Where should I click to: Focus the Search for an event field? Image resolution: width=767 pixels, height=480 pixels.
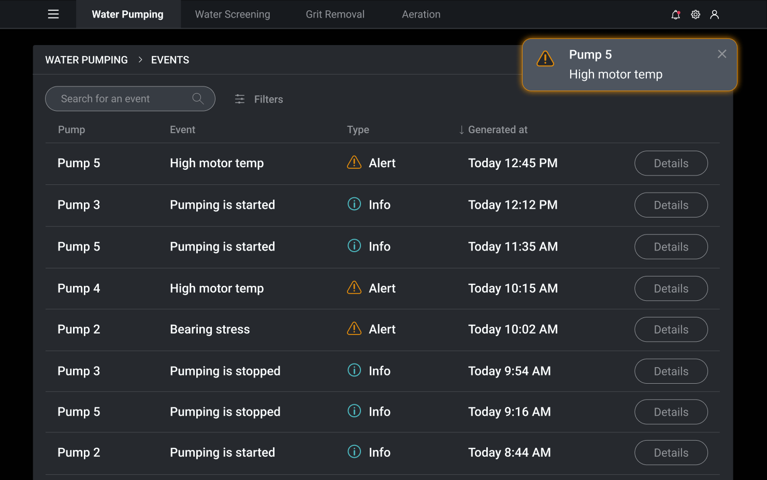pyautogui.click(x=122, y=99)
